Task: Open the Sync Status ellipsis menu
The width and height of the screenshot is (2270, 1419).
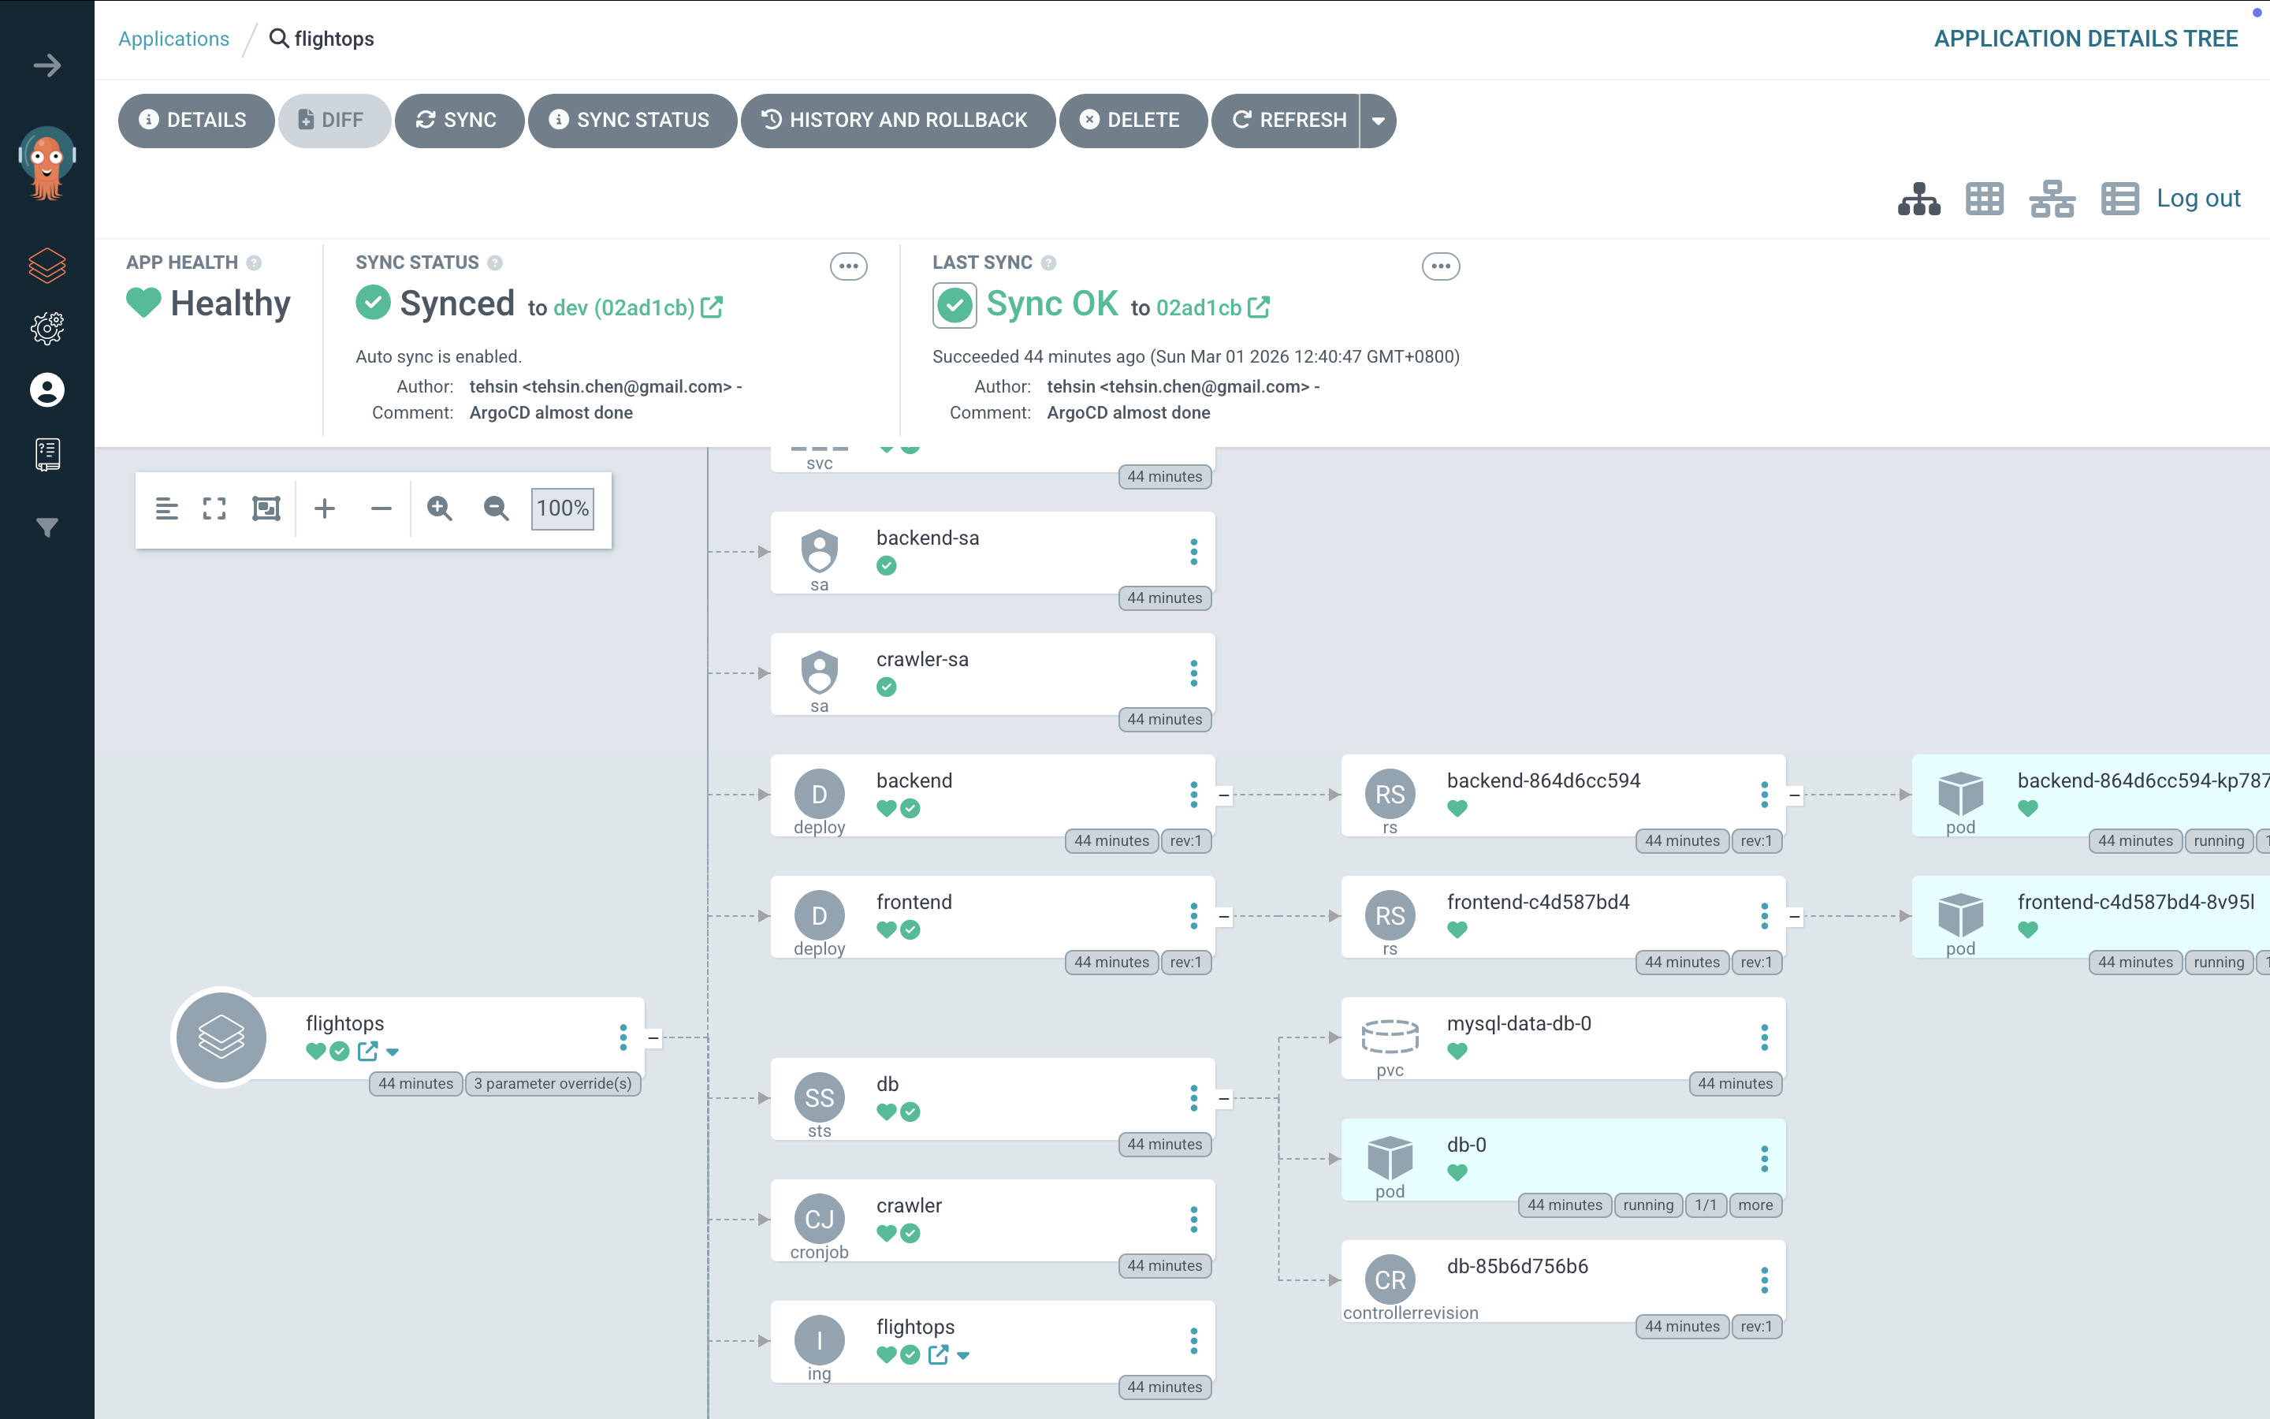Action: (x=848, y=266)
